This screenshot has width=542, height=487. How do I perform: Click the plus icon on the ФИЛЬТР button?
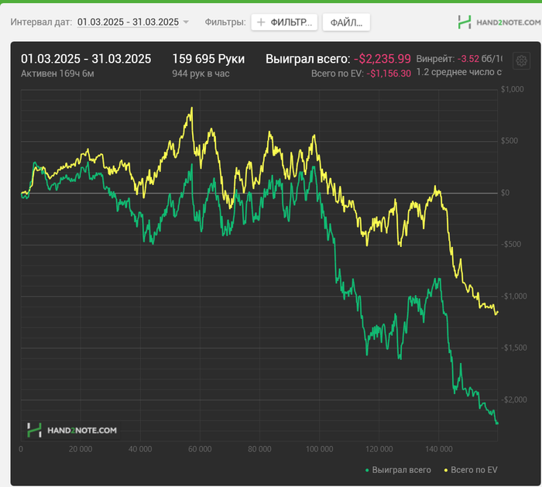tap(261, 22)
